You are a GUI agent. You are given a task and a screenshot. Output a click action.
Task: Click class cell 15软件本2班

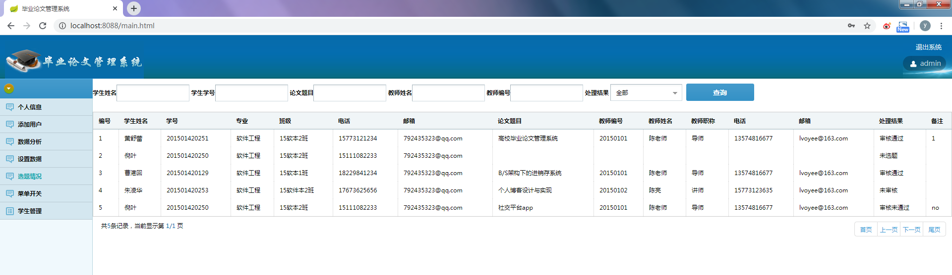pyautogui.click(x=297, y=190)
